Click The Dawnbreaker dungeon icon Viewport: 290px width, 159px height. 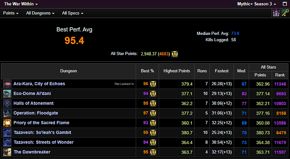(7, 152)
